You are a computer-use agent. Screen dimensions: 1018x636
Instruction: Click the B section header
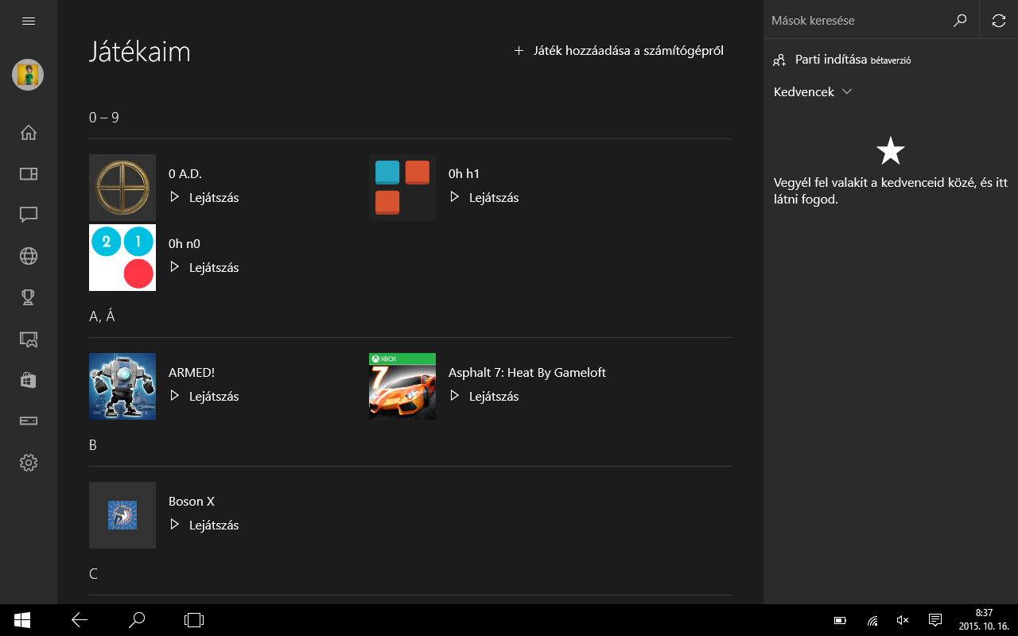click(93, 445)
